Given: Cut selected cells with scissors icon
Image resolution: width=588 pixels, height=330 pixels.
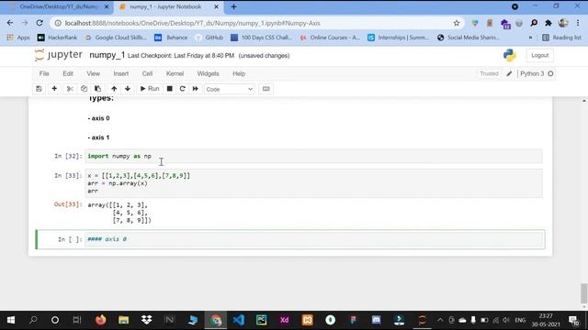Looking at the screenshot, I should pyautogui.click(x=70, y=89).
